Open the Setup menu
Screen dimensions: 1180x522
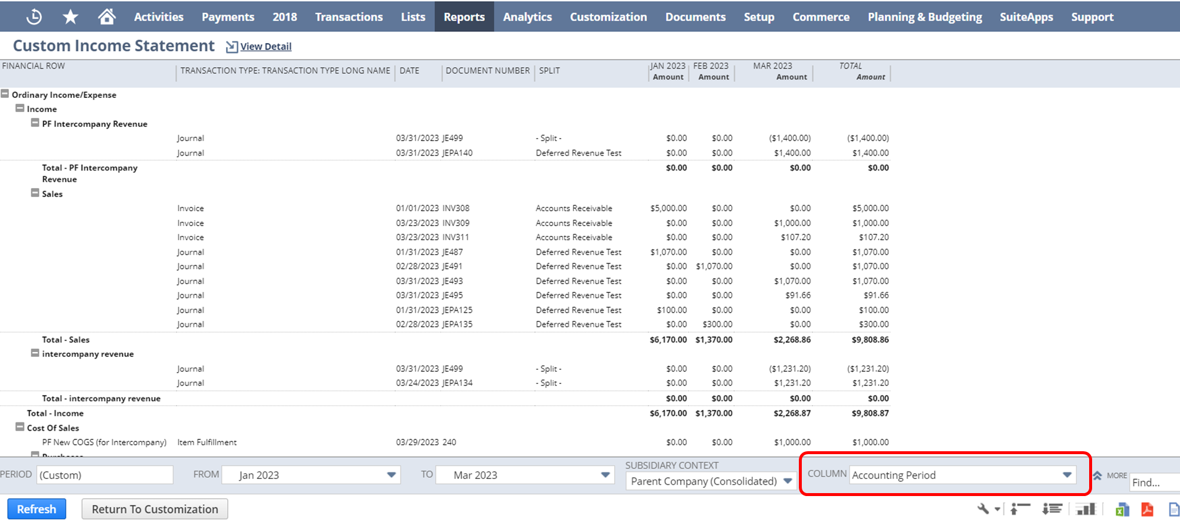click(759, 17)
